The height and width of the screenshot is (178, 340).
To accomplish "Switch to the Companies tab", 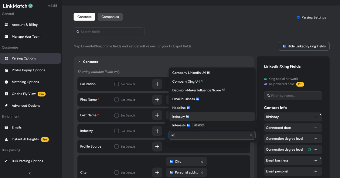I will pyautogui.click(x=110, y=17).
